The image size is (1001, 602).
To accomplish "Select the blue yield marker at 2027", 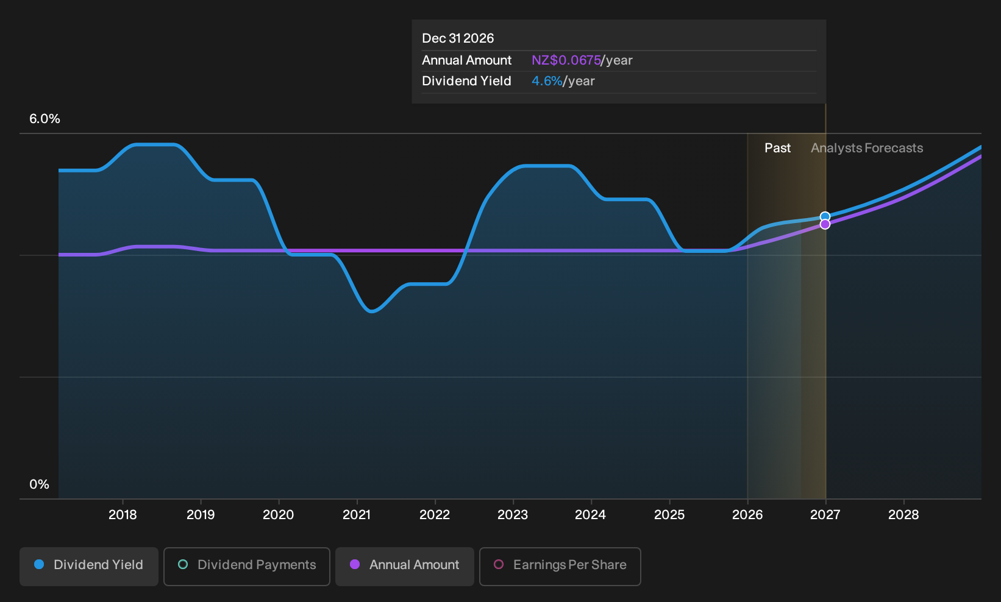I will coord(825,217).
